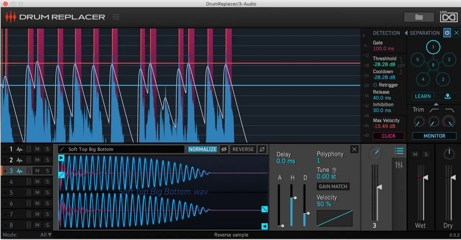Open the hamburger menu beside Drum Replacer logo

click(x=116, y=17)
